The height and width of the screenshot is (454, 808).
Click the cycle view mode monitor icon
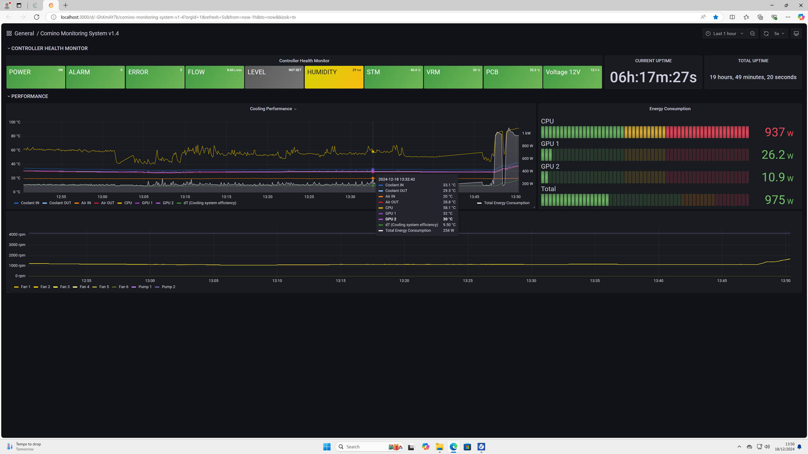[x=796, y=34]
